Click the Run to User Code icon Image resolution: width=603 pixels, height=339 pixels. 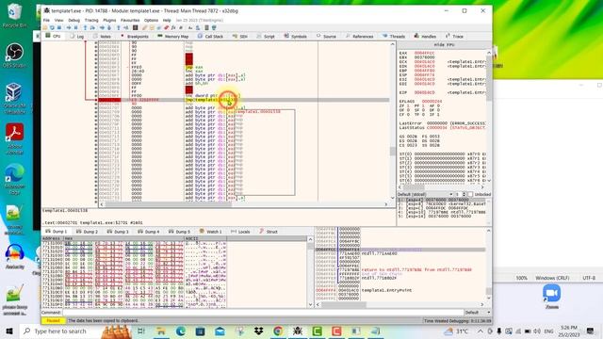click(x=125, y=27)
